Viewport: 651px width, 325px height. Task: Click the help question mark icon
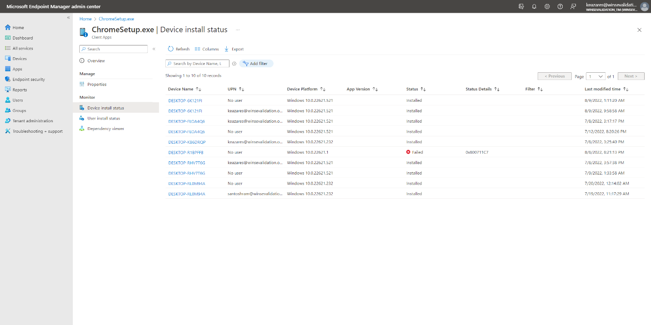click(560, 6)
